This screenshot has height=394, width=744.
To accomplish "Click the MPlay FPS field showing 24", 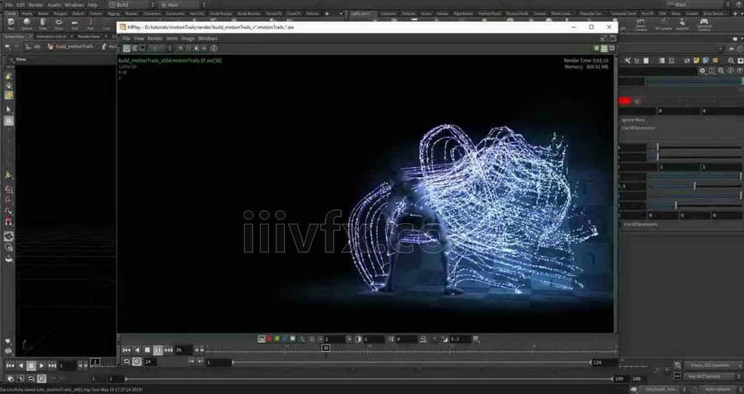I will (x=150, y=362).
